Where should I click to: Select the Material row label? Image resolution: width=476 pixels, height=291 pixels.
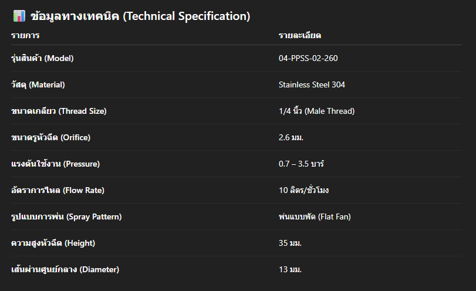[38, 84]
